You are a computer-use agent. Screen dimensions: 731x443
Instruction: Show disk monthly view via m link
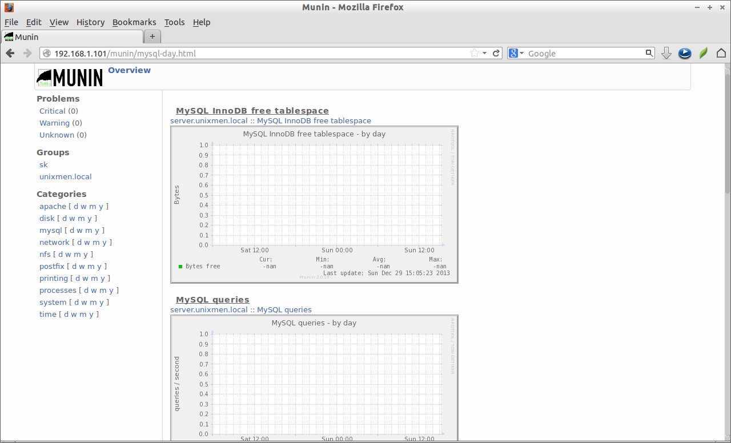pos(81,218)
